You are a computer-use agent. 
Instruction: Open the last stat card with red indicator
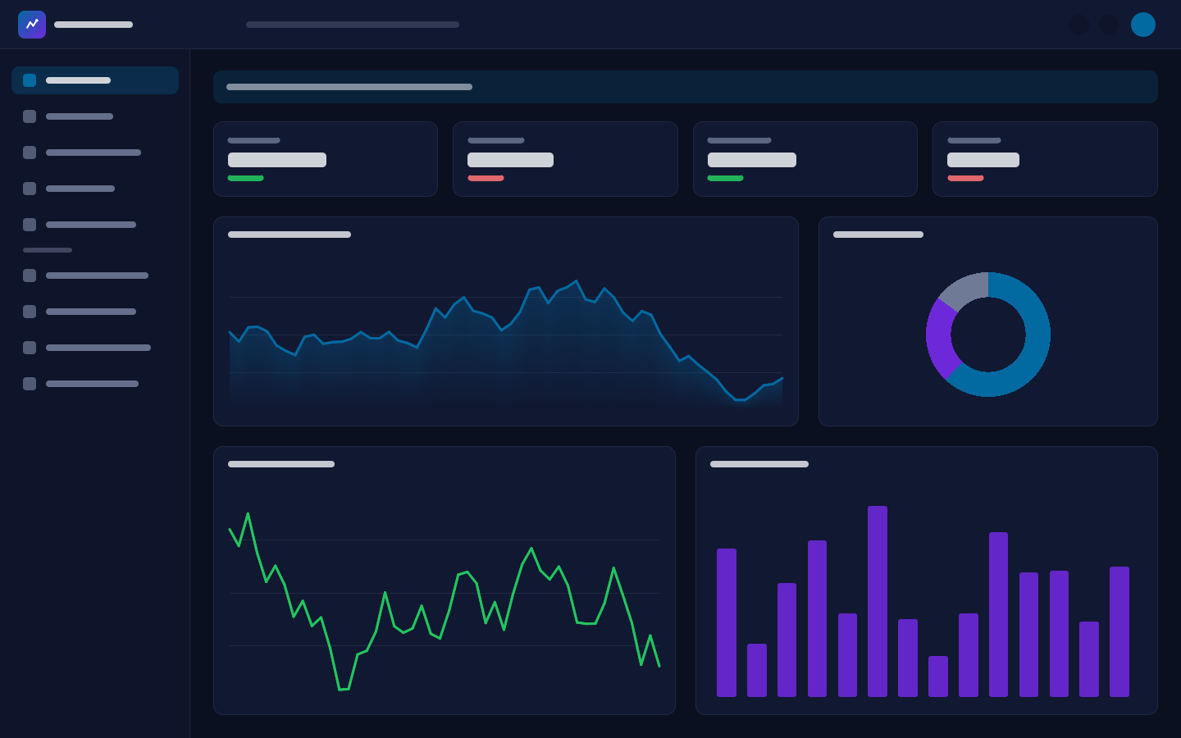click(x=1045, y=159)
